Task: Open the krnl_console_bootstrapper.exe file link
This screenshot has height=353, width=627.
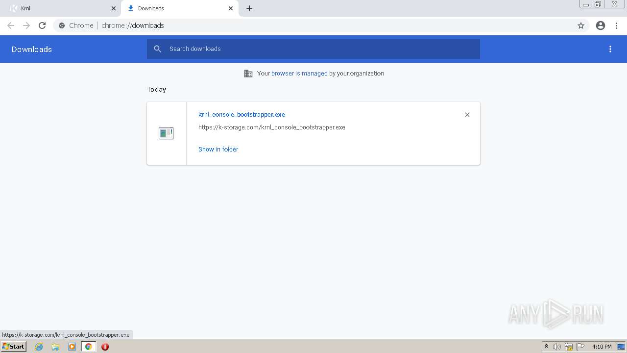Action: point(241,114)
